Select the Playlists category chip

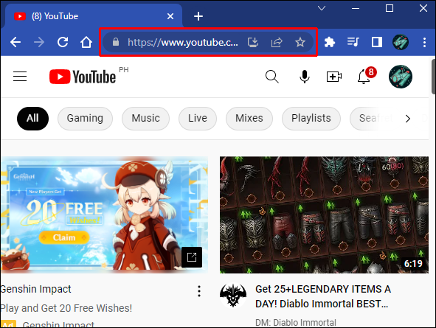pos(311,119)
